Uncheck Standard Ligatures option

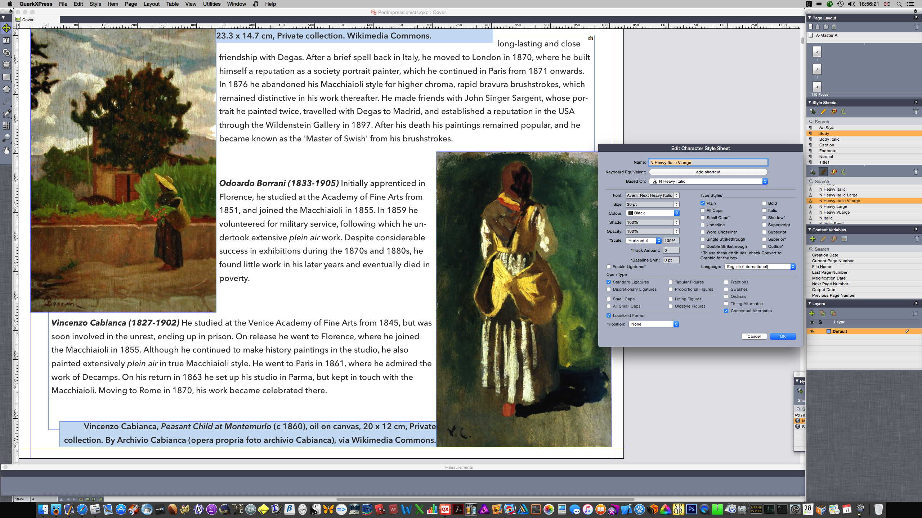click(x=609, y=282)
